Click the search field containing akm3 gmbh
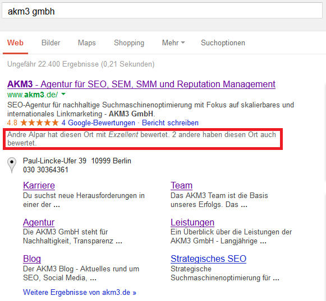326x301 pixels. [162, 11]
